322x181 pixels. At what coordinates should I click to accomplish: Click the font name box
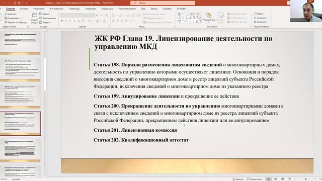(72, 15)
